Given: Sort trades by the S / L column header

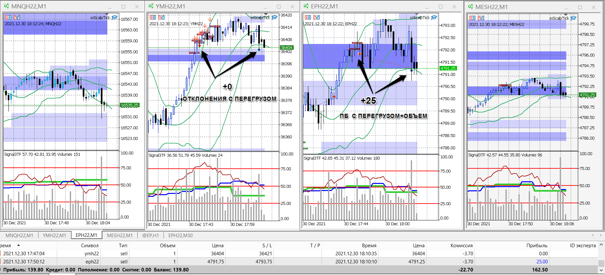Looking at the screenshot, I should pyautogui.click(x=267, y=246).
